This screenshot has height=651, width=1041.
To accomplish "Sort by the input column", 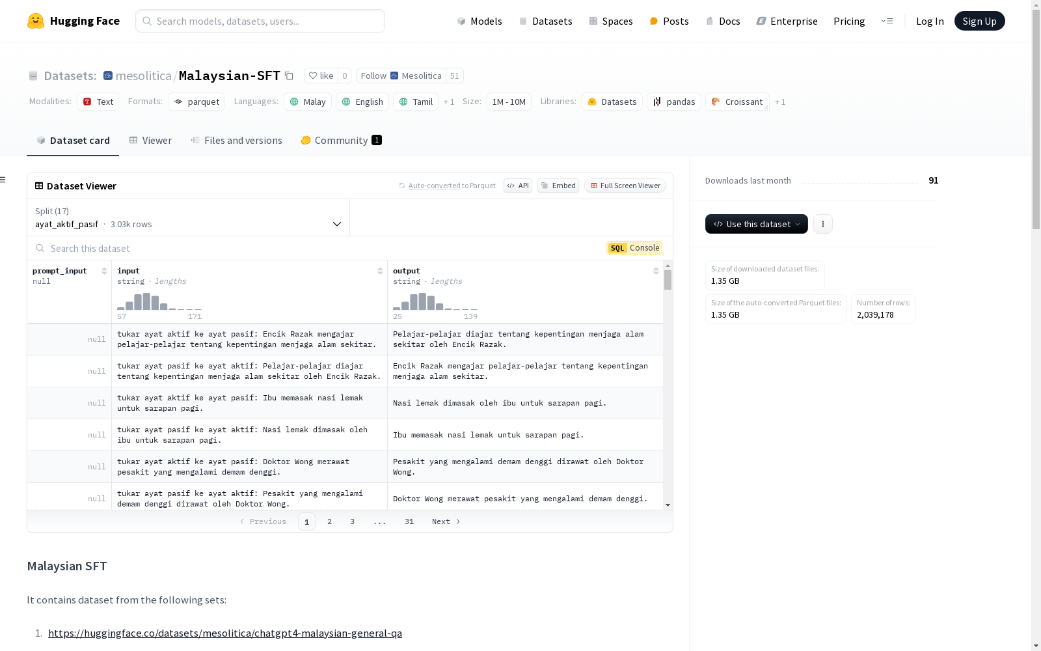I will [x=380, y=271].
